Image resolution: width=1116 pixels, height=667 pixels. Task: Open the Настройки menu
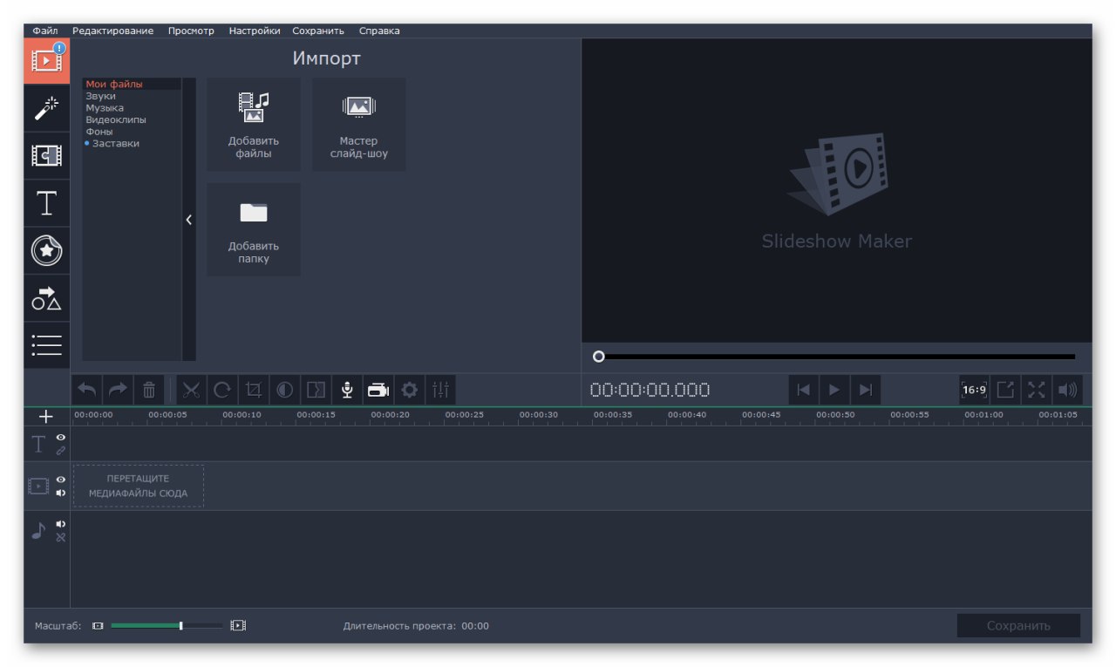[255, 31]
